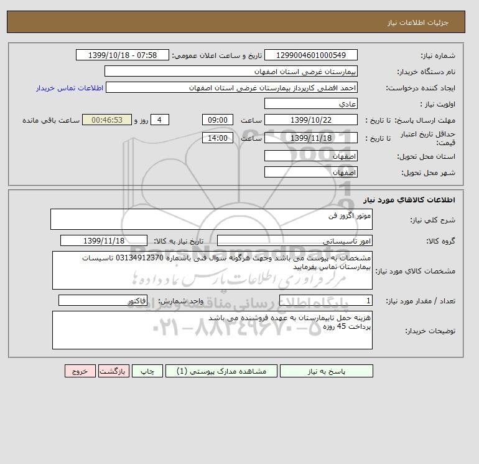Open اطلاعات تماس خریدار link

tap(70, 88)
